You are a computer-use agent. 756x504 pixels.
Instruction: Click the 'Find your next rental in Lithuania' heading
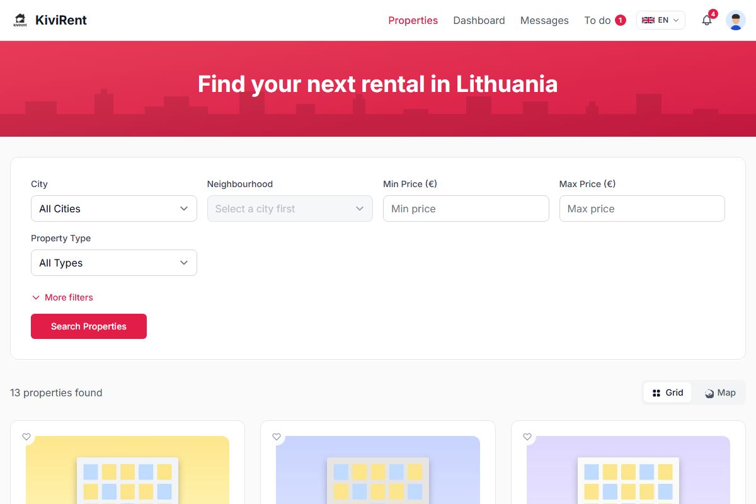click(378, 84)
